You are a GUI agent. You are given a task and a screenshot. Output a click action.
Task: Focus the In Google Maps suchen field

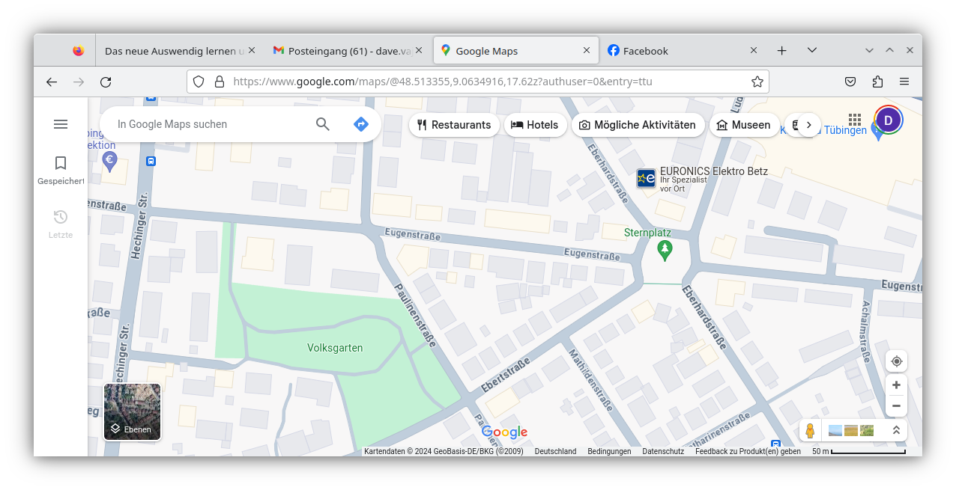[210, 124]
